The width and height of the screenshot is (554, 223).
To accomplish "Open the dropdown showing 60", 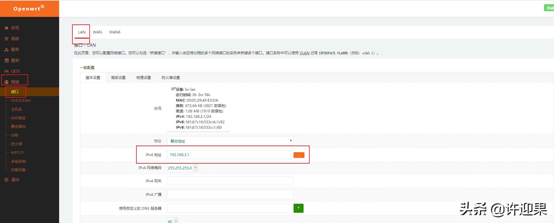I will 173,221.
